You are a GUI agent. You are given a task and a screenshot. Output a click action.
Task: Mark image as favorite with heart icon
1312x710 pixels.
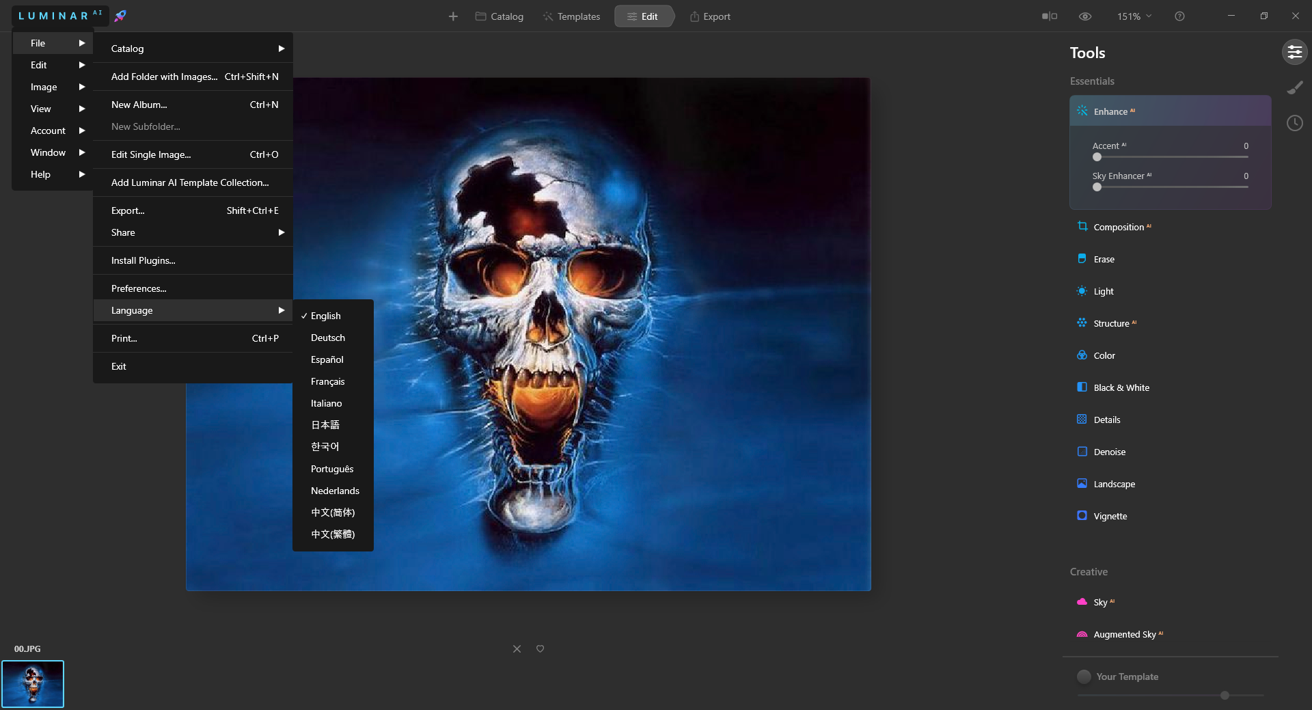point(540,648)
